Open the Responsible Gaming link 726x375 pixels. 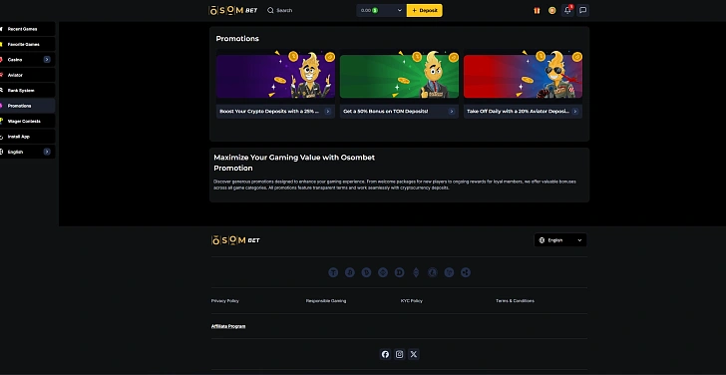tap(326, 301)
